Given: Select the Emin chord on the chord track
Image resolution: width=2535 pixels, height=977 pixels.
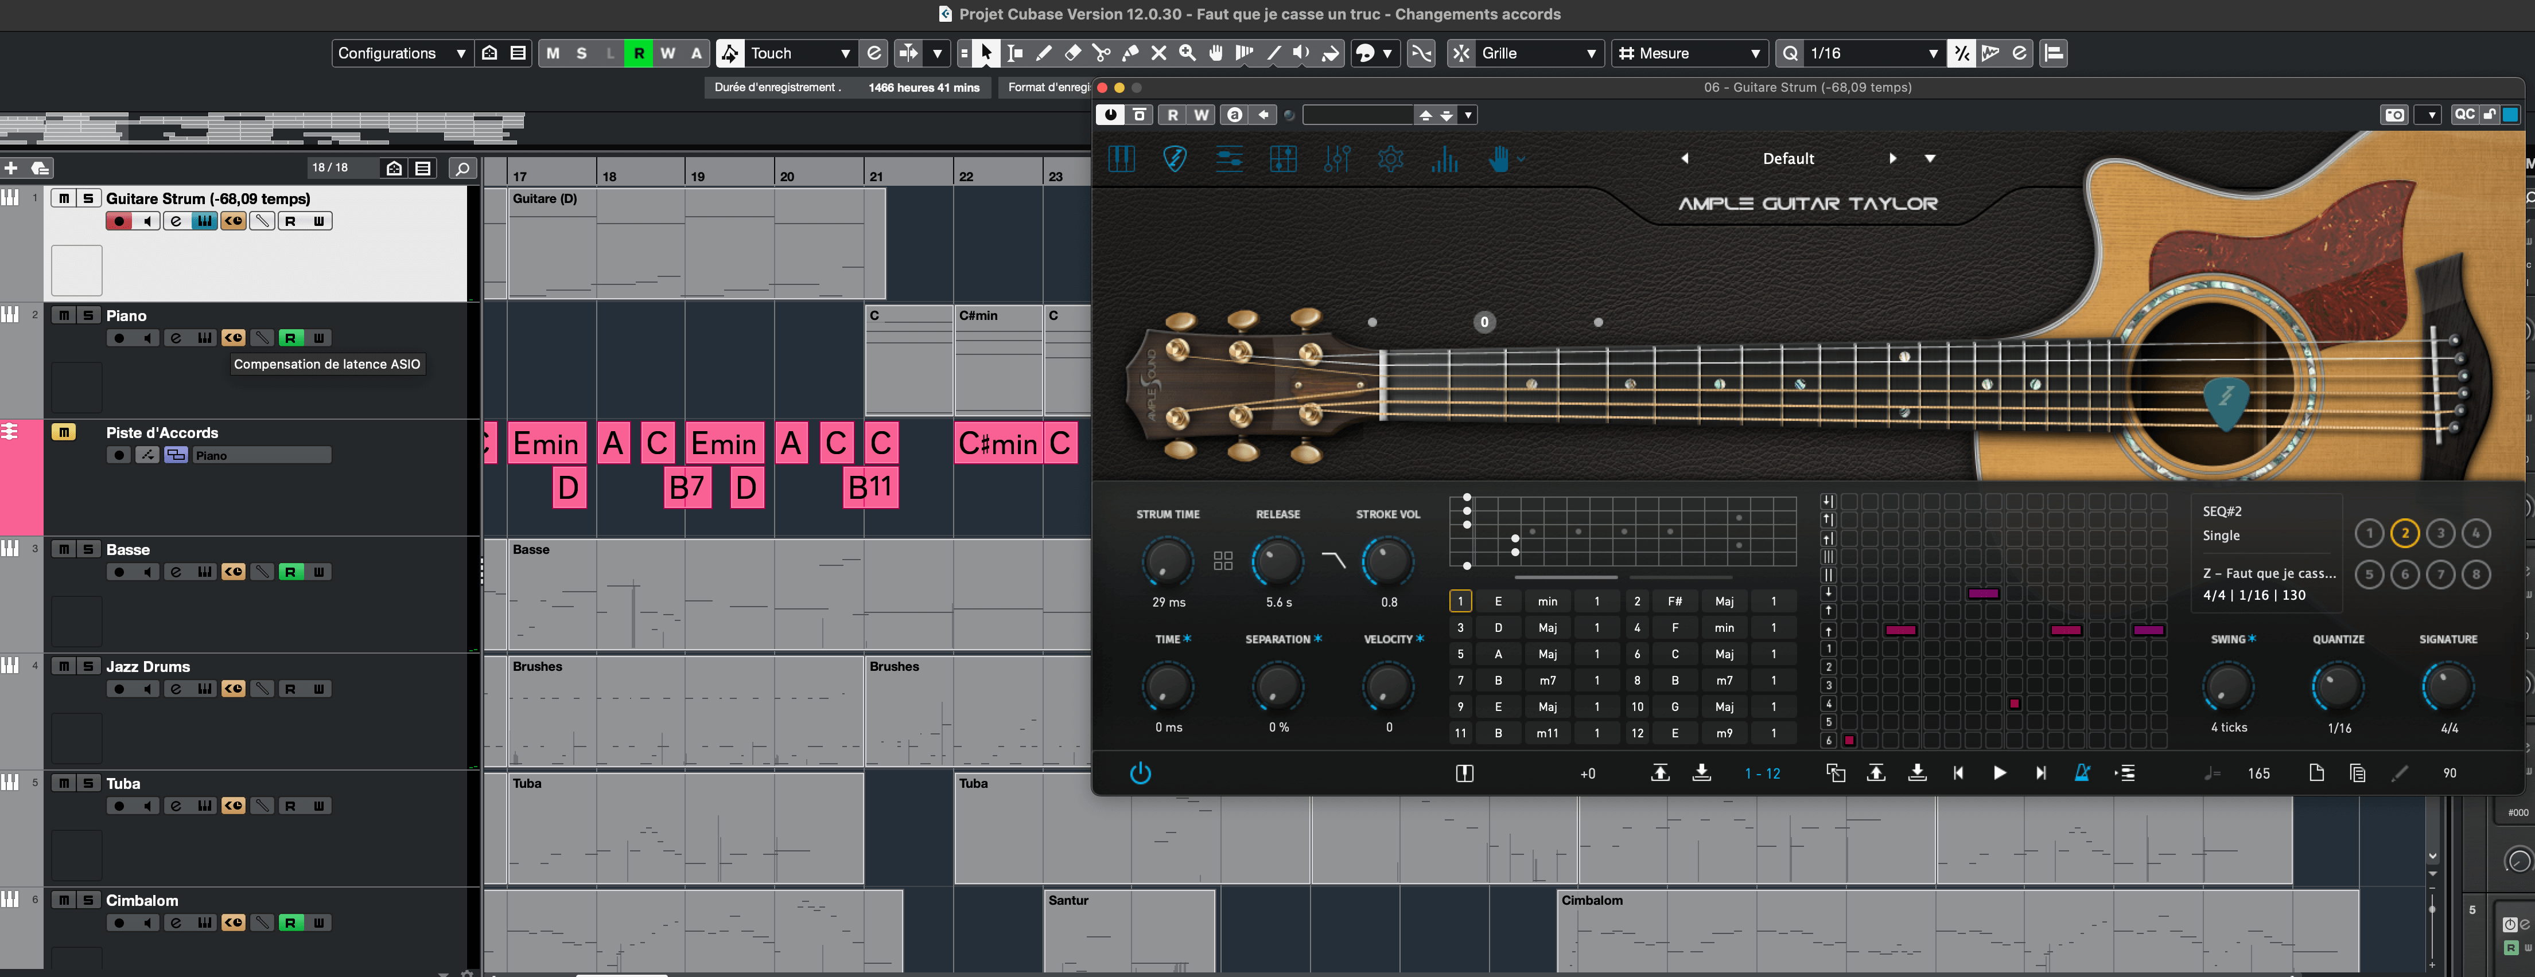Looking at the screenshot, I should (x=547, y=443).
